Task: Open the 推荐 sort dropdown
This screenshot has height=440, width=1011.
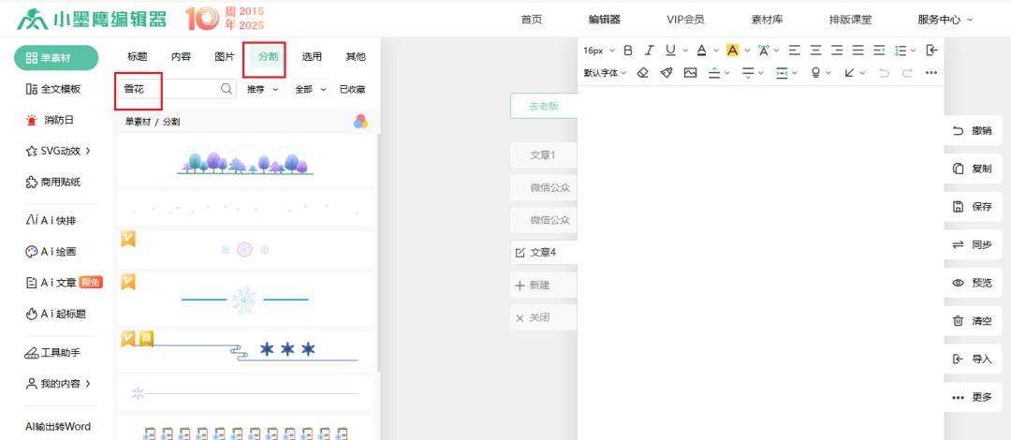Action: coord(263,90)
